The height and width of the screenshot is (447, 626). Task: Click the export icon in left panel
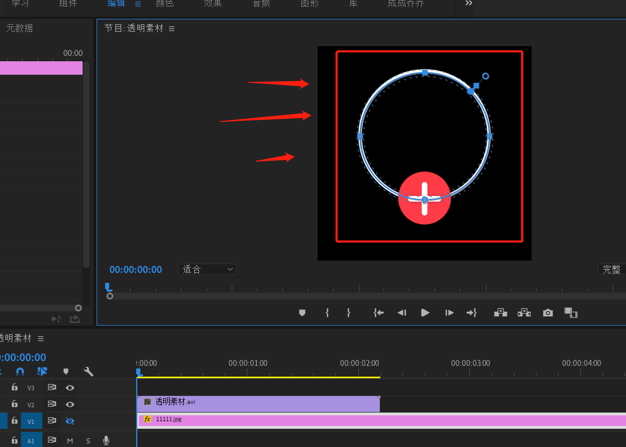click(x=75, y=319)
